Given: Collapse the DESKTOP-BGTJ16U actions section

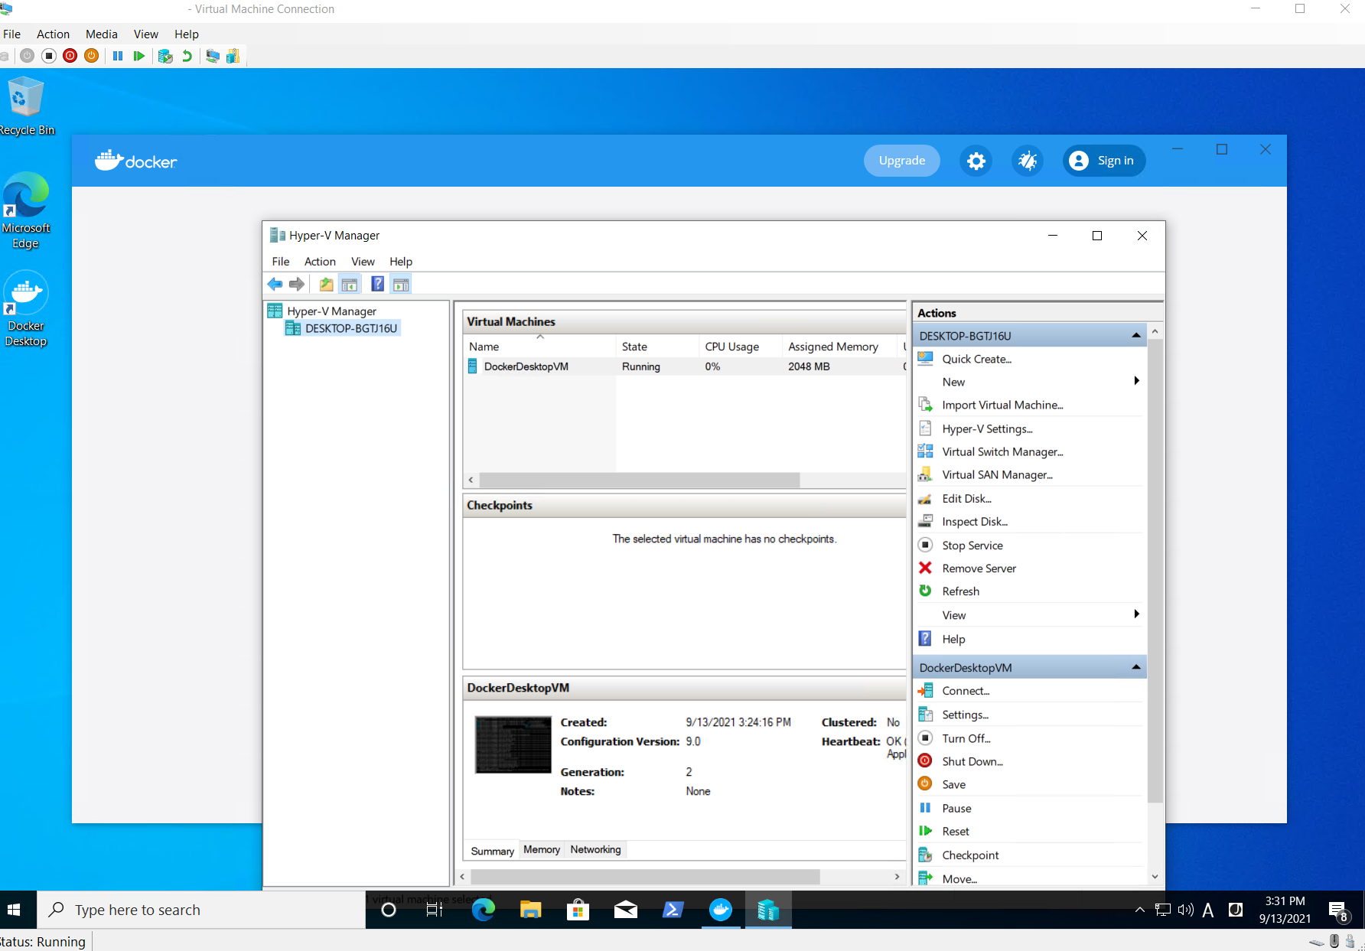Looking at the screenshot, I should coord(1136,336).
